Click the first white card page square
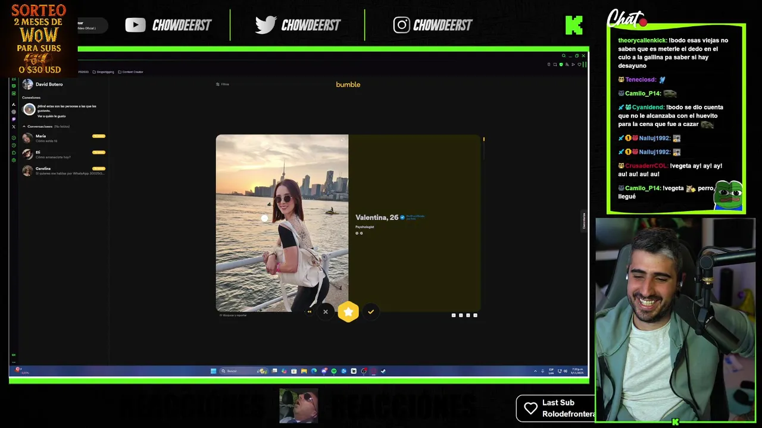Image resolution: width=762 pixels, height=428 pixels. pyautogui.click(x=454, y=315)
